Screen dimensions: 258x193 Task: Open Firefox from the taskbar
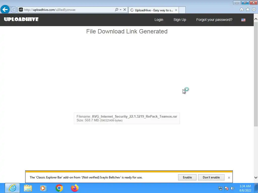(x=75, y=188)
